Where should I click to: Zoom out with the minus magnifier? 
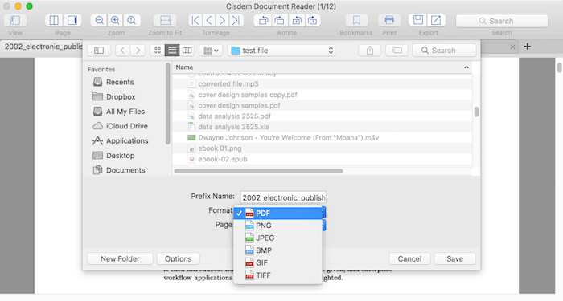click(99, 20)
